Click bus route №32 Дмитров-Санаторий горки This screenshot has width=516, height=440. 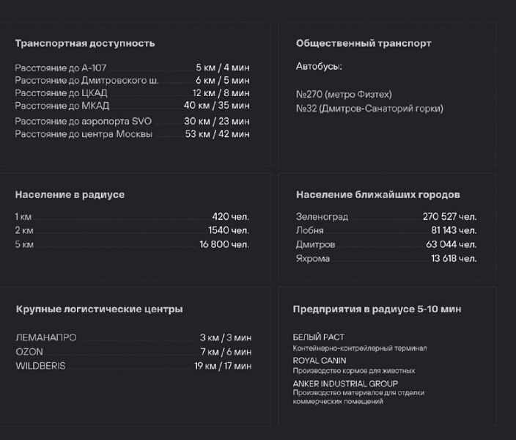point(369,109)
